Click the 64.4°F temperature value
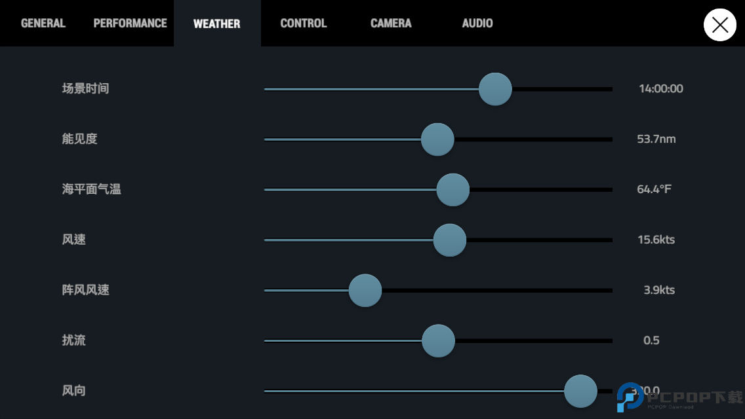The image size is (745, 419). 654,190
